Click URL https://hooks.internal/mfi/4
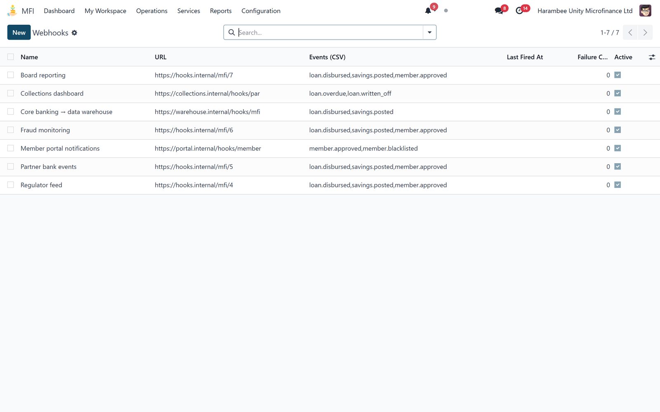The width and height of the screenshot is (660, 412). click(194, 185)
